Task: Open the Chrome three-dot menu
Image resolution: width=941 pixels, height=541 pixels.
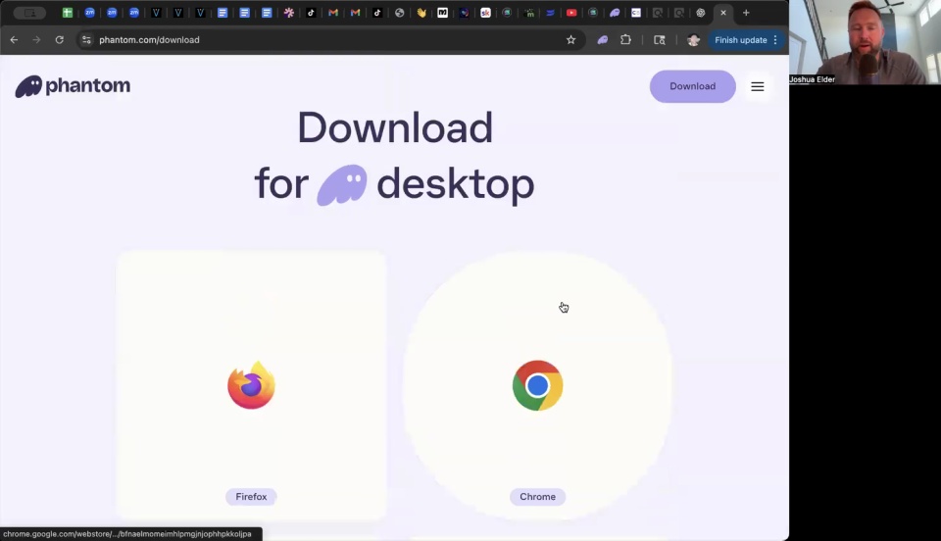Action: coord(775,39)
